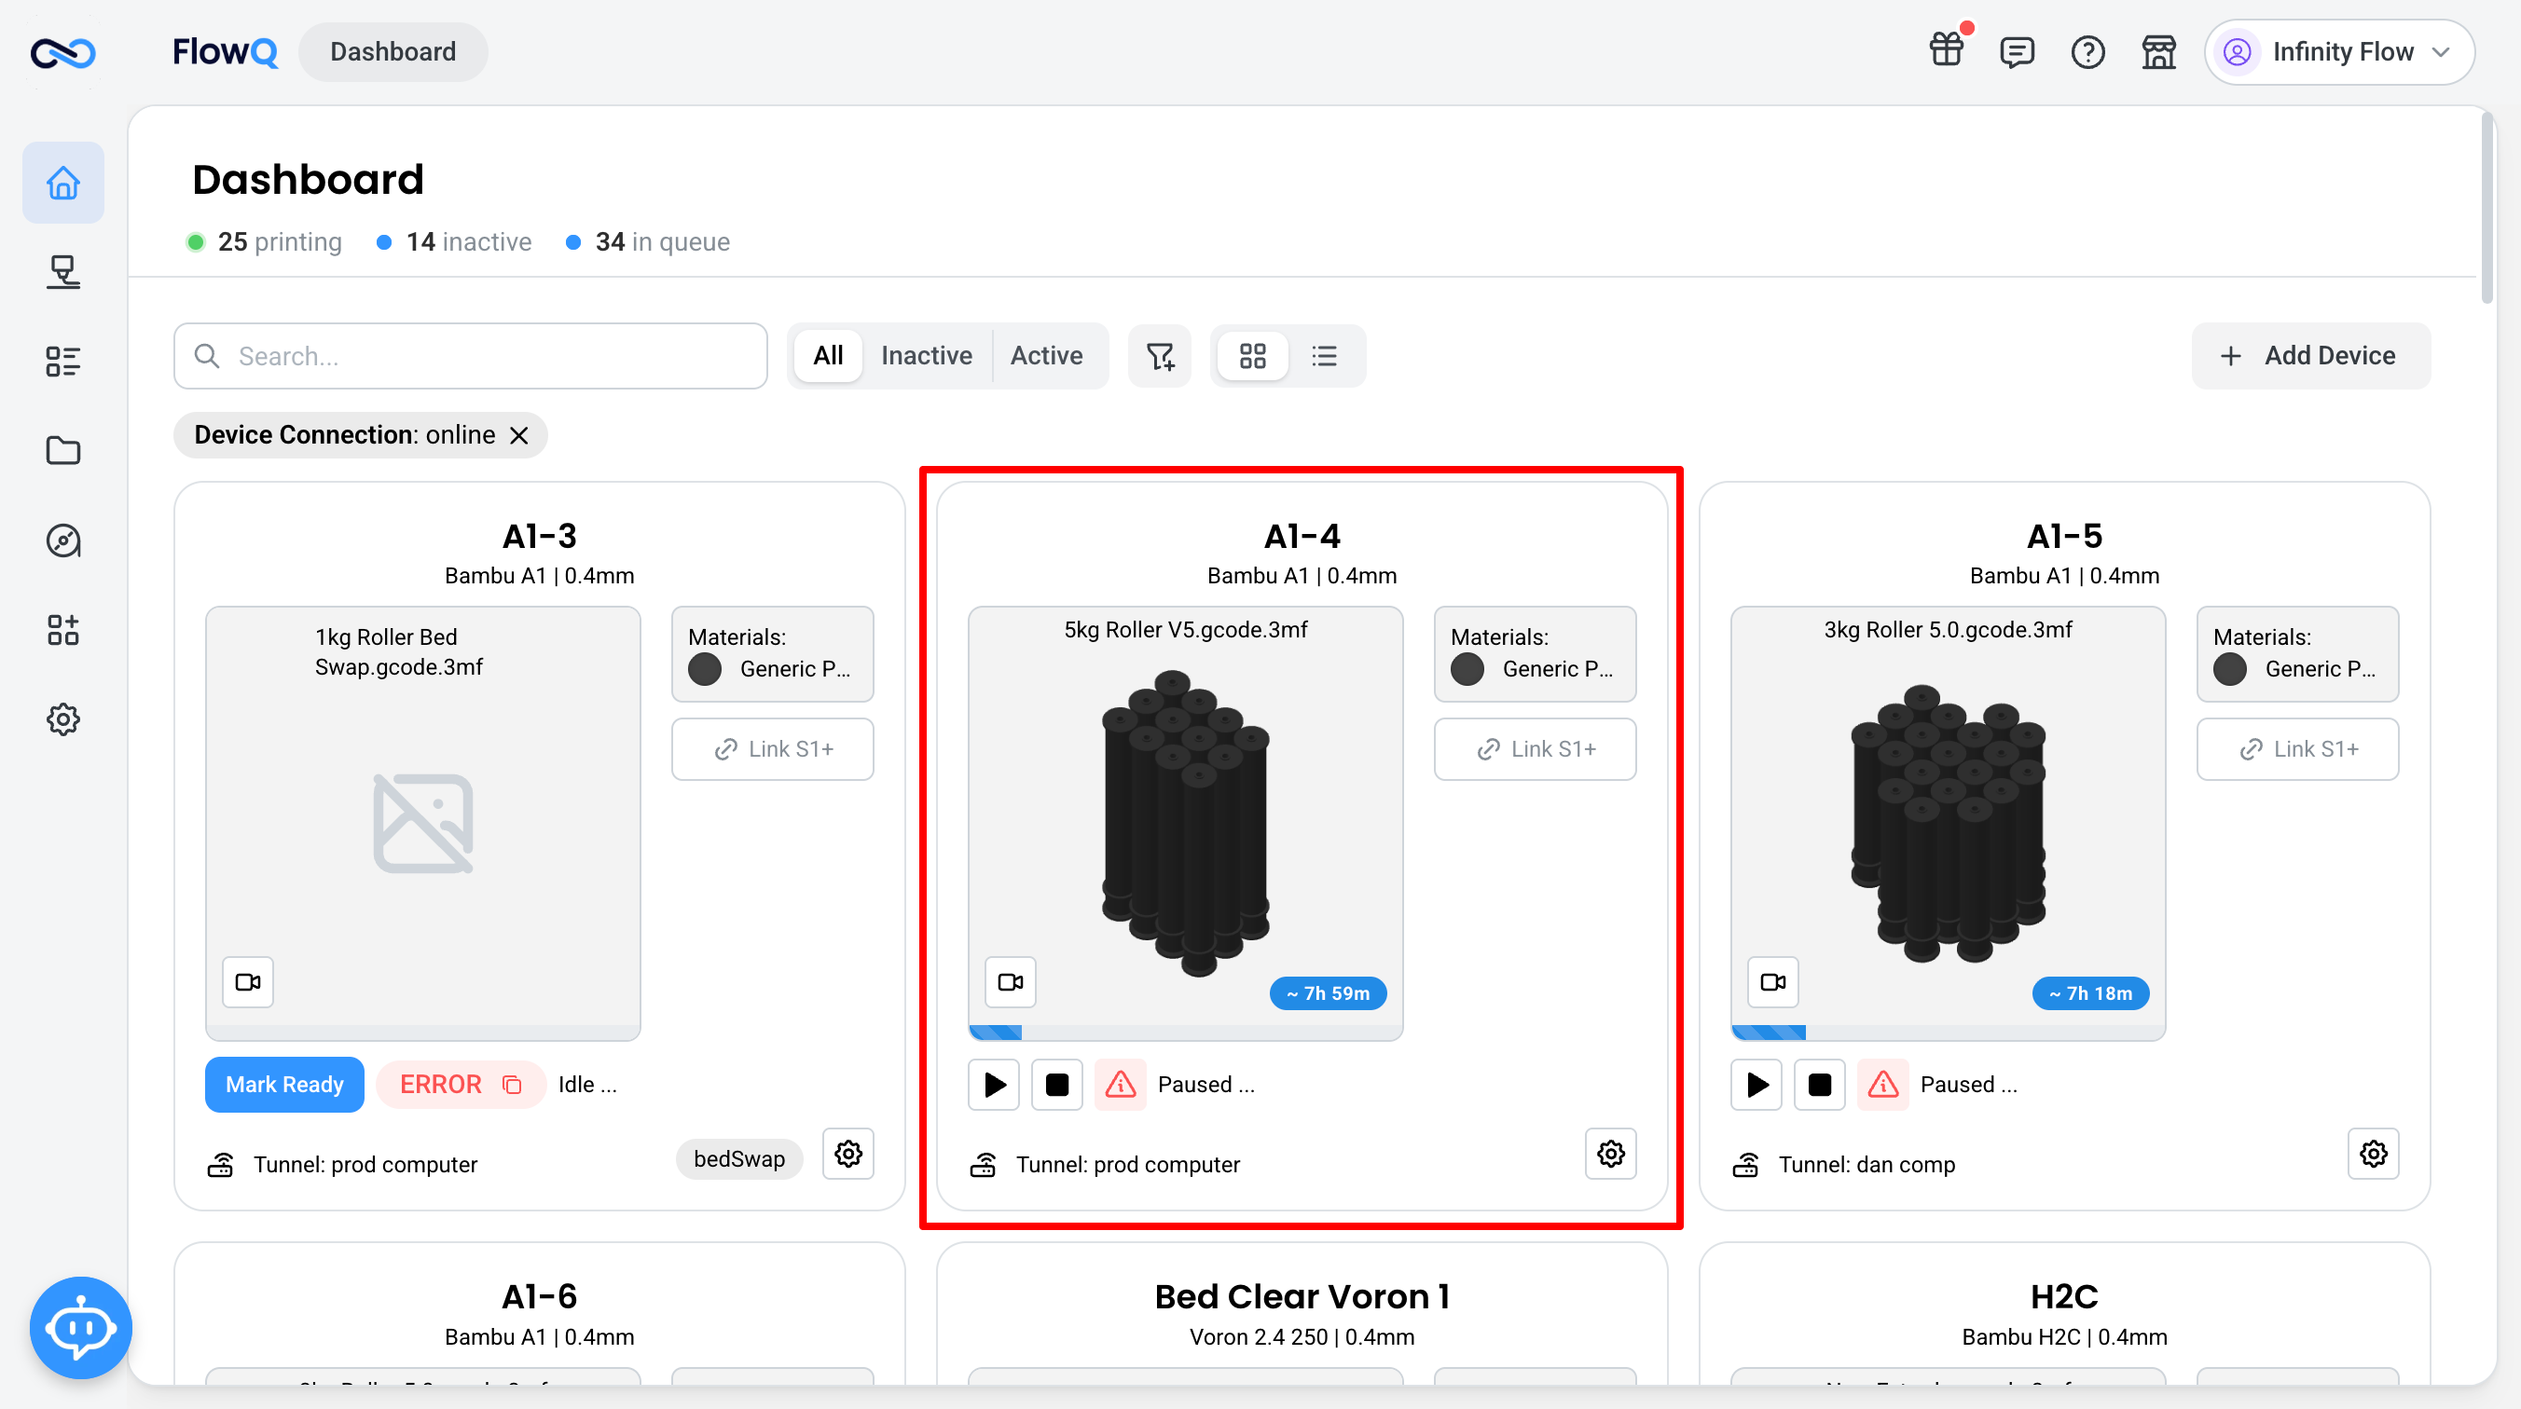Screen dimensions: 2521x1409
Task: Open the camera feed for A1-5
Action: tap(1772, 981)
